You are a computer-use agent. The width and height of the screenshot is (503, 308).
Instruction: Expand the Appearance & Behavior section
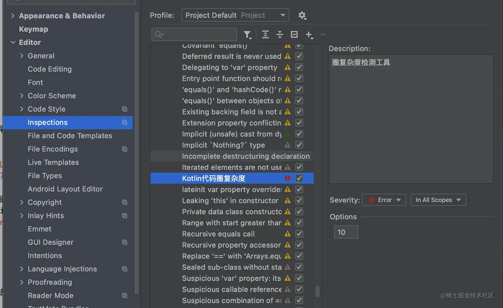[13, 16]
